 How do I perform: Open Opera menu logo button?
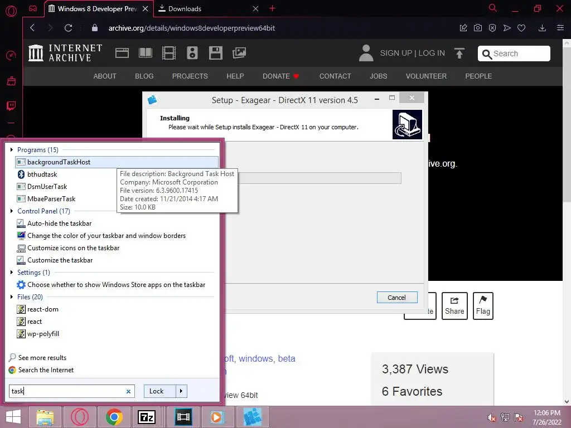coord(11,11)
